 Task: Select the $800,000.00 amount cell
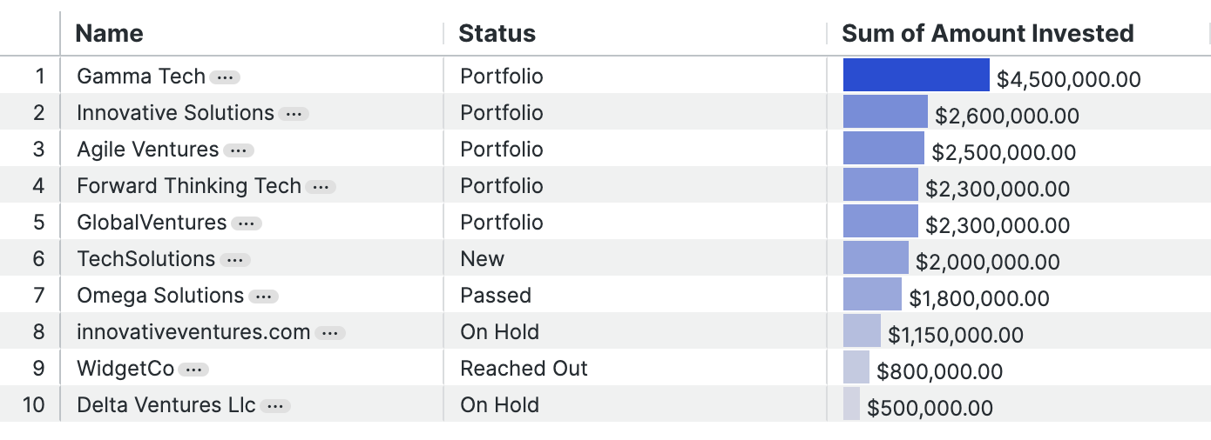point(939,372)
